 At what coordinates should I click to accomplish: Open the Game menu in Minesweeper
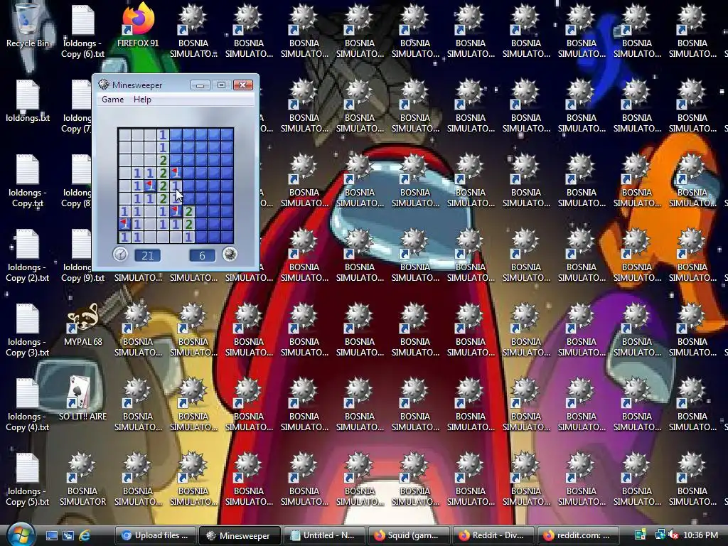pyautogui.click(x=112, y=100)
